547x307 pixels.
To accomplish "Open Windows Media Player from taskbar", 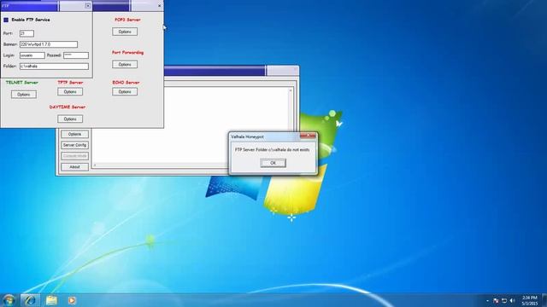I will [x=72, y=300].
